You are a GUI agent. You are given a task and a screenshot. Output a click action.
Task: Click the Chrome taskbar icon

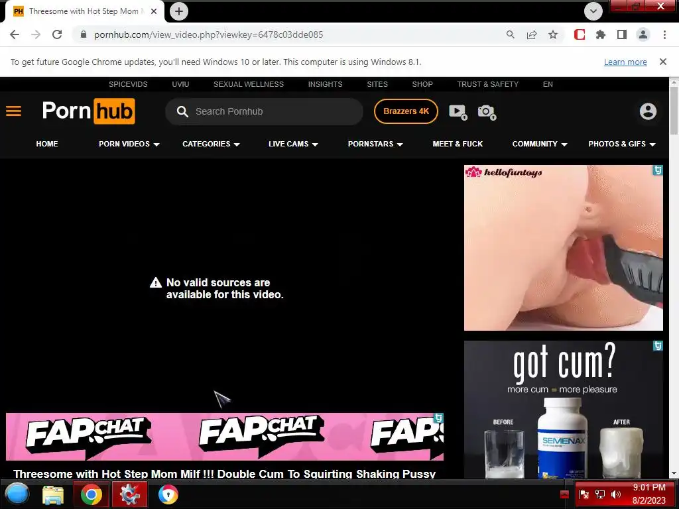[91, 494]
